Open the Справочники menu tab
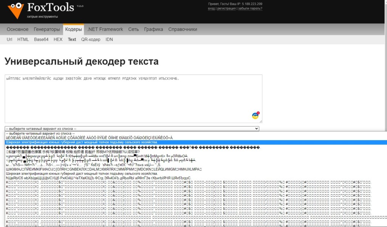The height and width of the screenshot is (227, 387). 183,29
